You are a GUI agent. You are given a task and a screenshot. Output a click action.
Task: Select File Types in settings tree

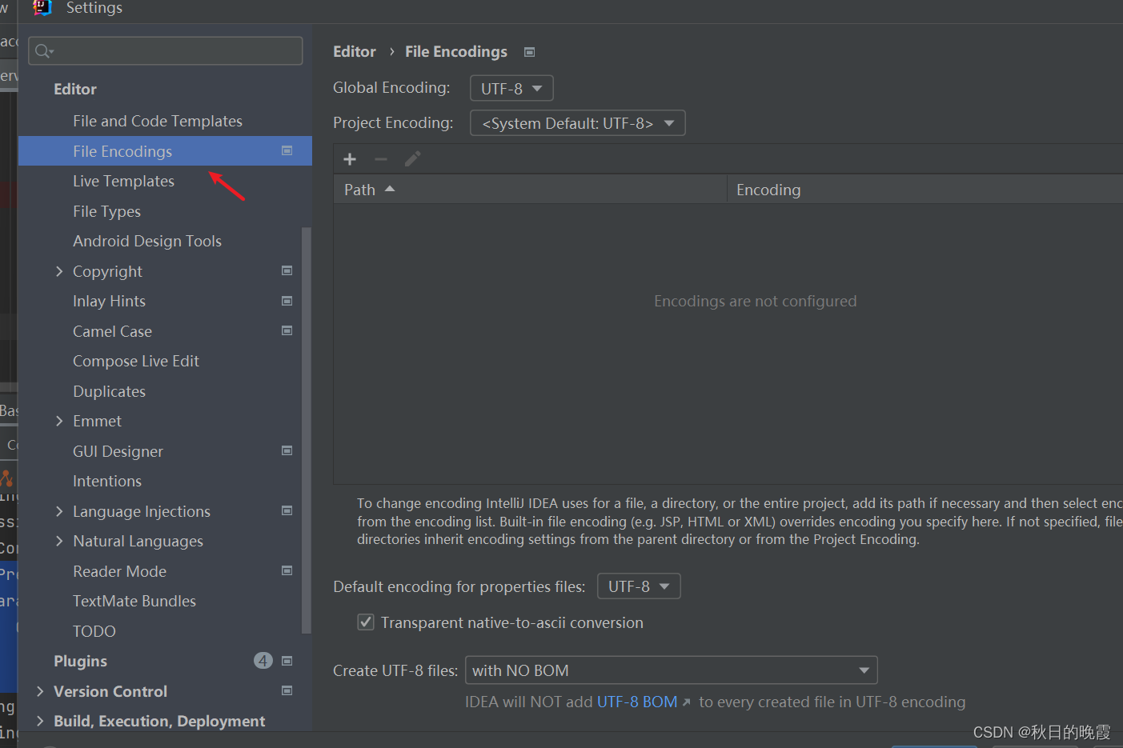106,211
